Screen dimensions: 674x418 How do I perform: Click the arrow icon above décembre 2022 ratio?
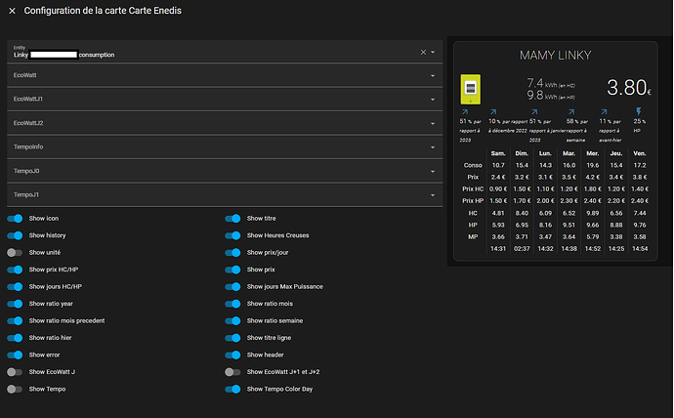click(x=493, y=112)
